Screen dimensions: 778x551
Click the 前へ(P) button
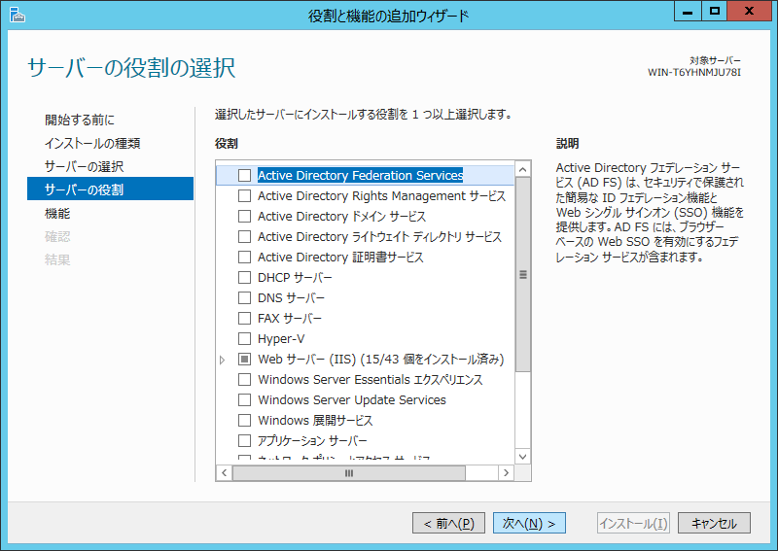448,523
